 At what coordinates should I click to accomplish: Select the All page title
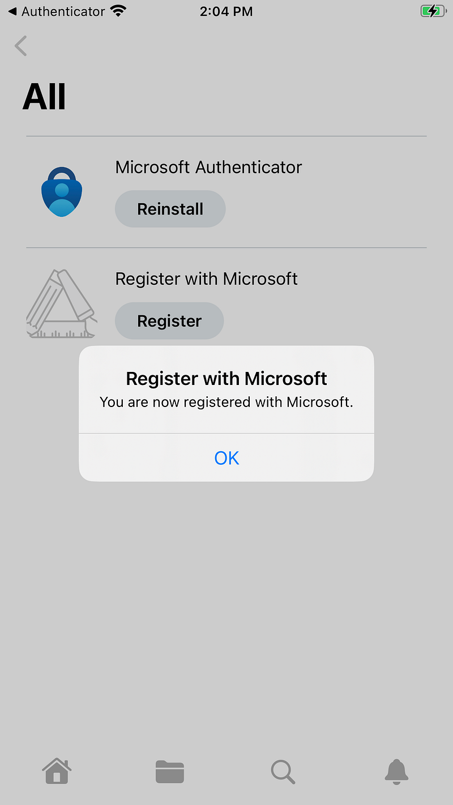(44, 96)
